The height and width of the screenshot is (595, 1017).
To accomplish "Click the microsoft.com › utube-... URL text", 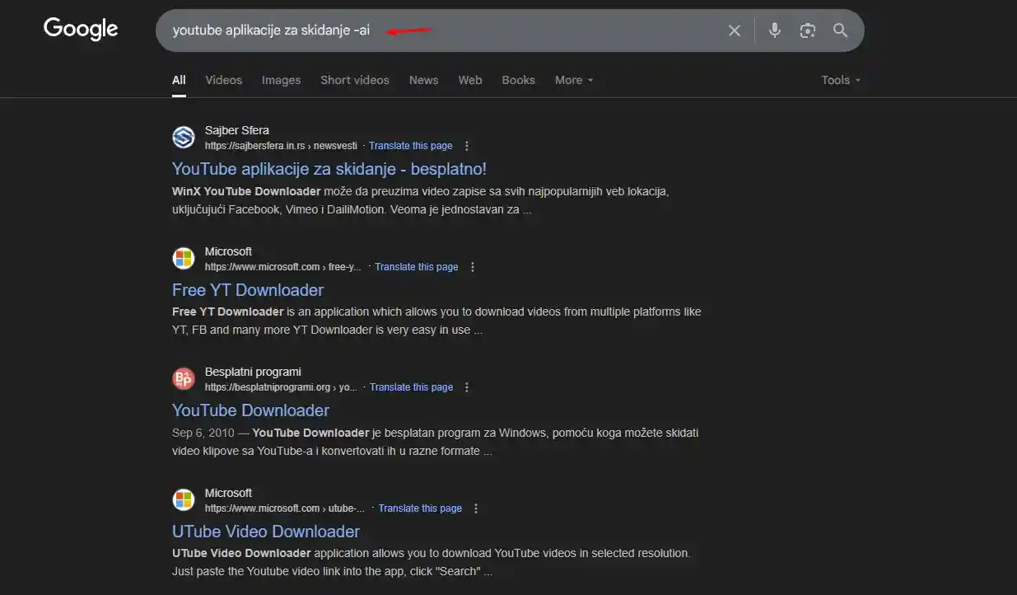I will 285,508.
